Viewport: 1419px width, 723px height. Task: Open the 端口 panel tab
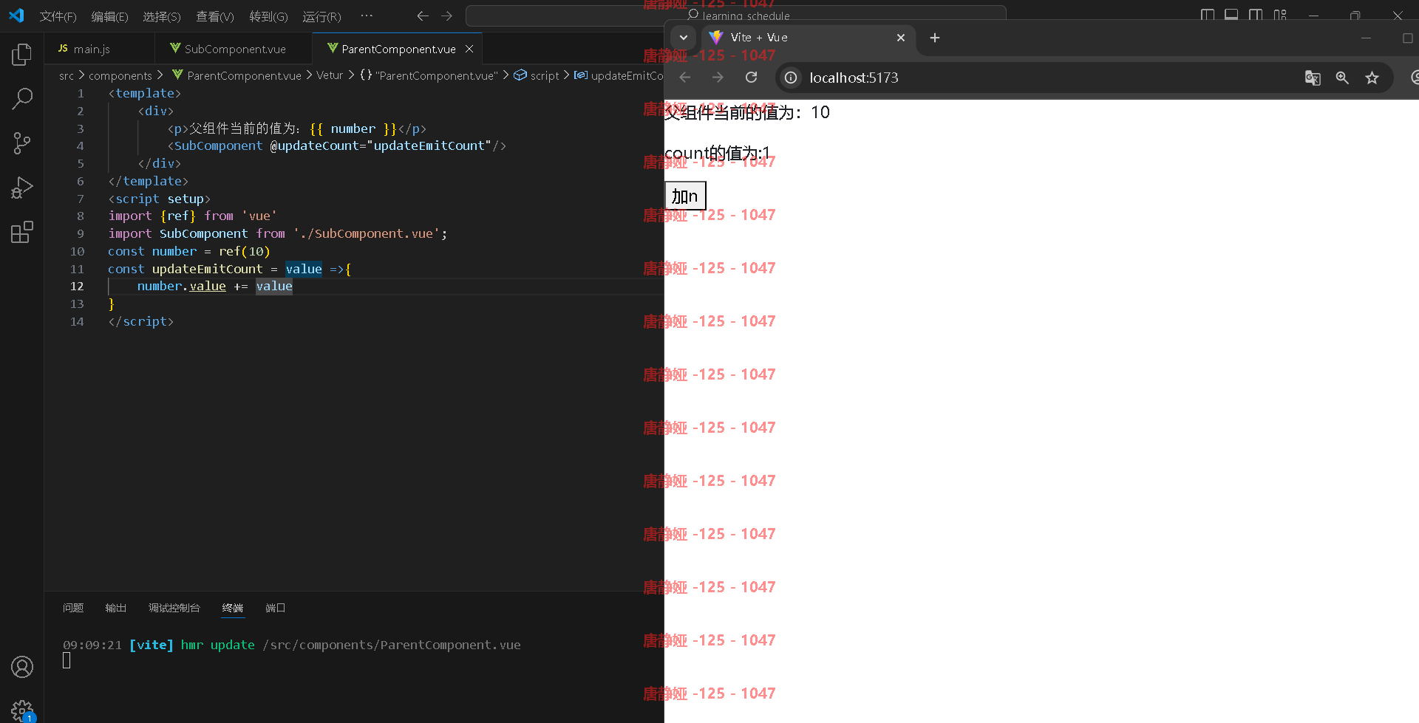[x=276, y=608]
